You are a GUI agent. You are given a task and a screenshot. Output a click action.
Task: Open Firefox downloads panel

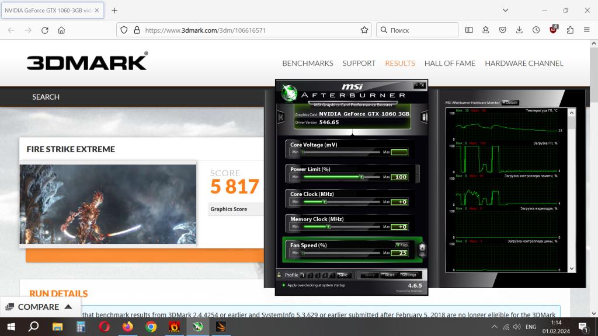(x=519, y=30)
